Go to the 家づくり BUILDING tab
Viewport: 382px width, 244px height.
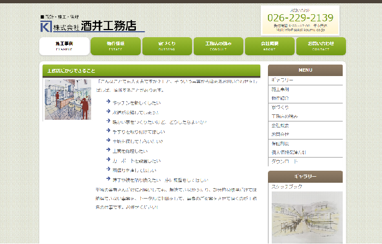coord(167,46)
